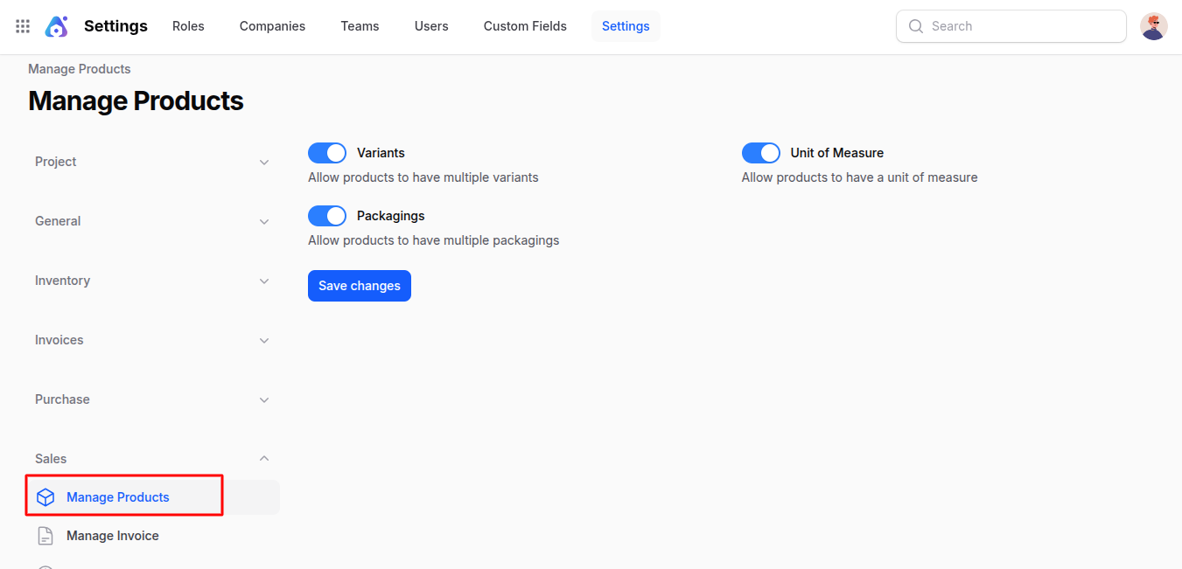This screenshot has height=569, width=1182.
Task: Switch to the Roles tab
Action: pos(188,25)
